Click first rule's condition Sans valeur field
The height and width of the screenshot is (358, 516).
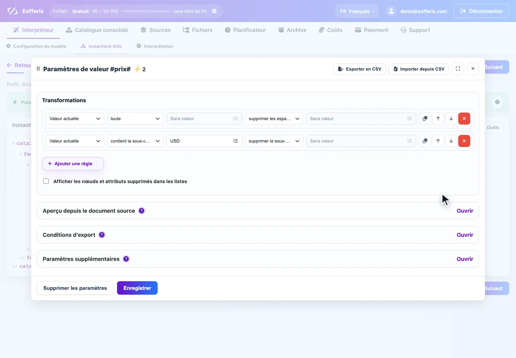pyautogui.click(x=204, y=119)
